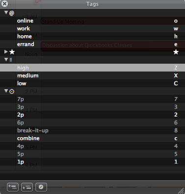The height and width of the screenshot is (194, 185).
Task: Select the break-it-up tag
Action: click(x=33, y=130)
